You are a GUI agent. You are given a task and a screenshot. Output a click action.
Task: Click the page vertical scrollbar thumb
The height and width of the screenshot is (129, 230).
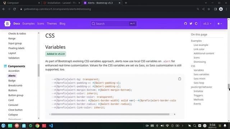[229, 86]
